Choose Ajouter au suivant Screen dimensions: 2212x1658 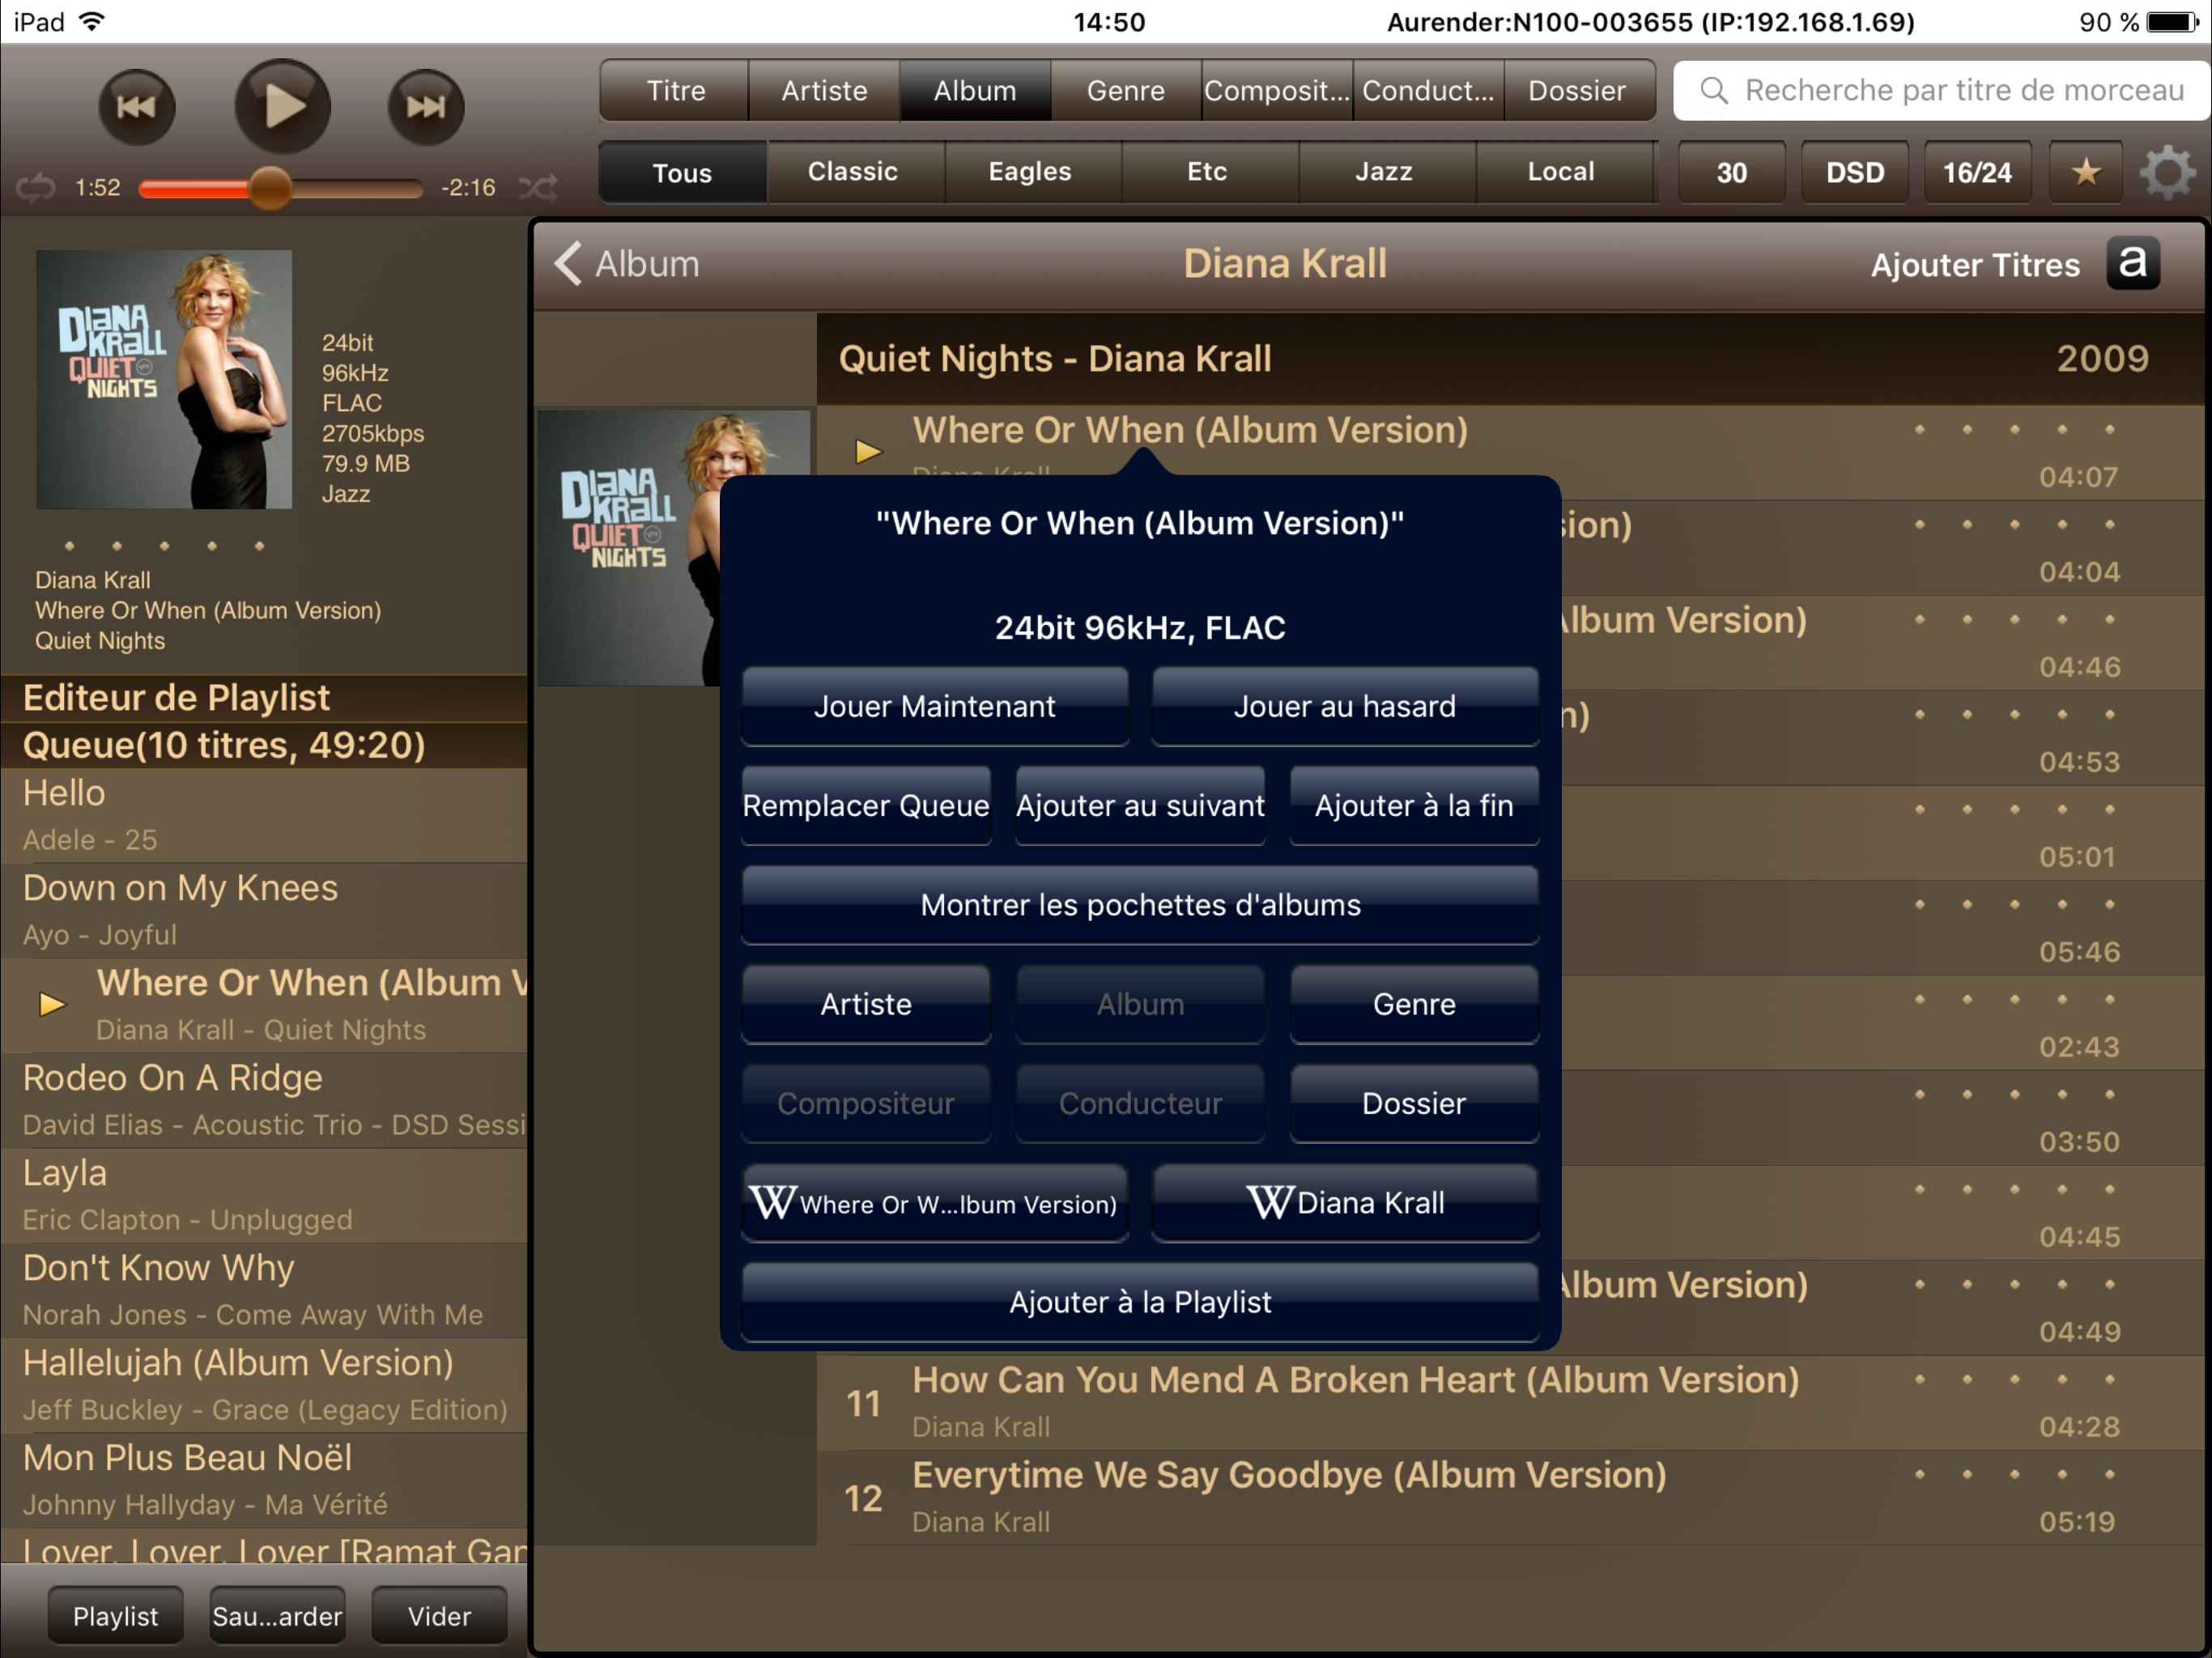tap(1140, 805)
